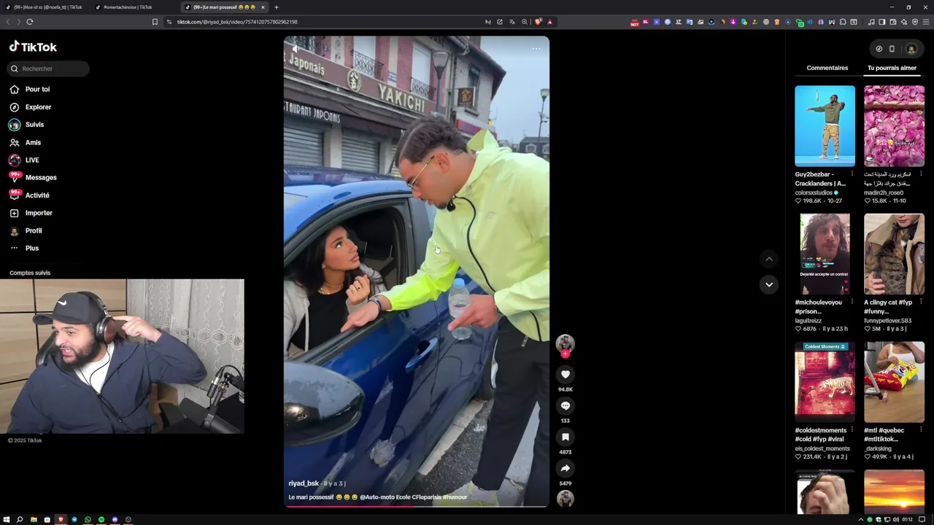Click Importer to upload a video
The image size is (934, 525).
pyautogui.click(x=31, y=213)
